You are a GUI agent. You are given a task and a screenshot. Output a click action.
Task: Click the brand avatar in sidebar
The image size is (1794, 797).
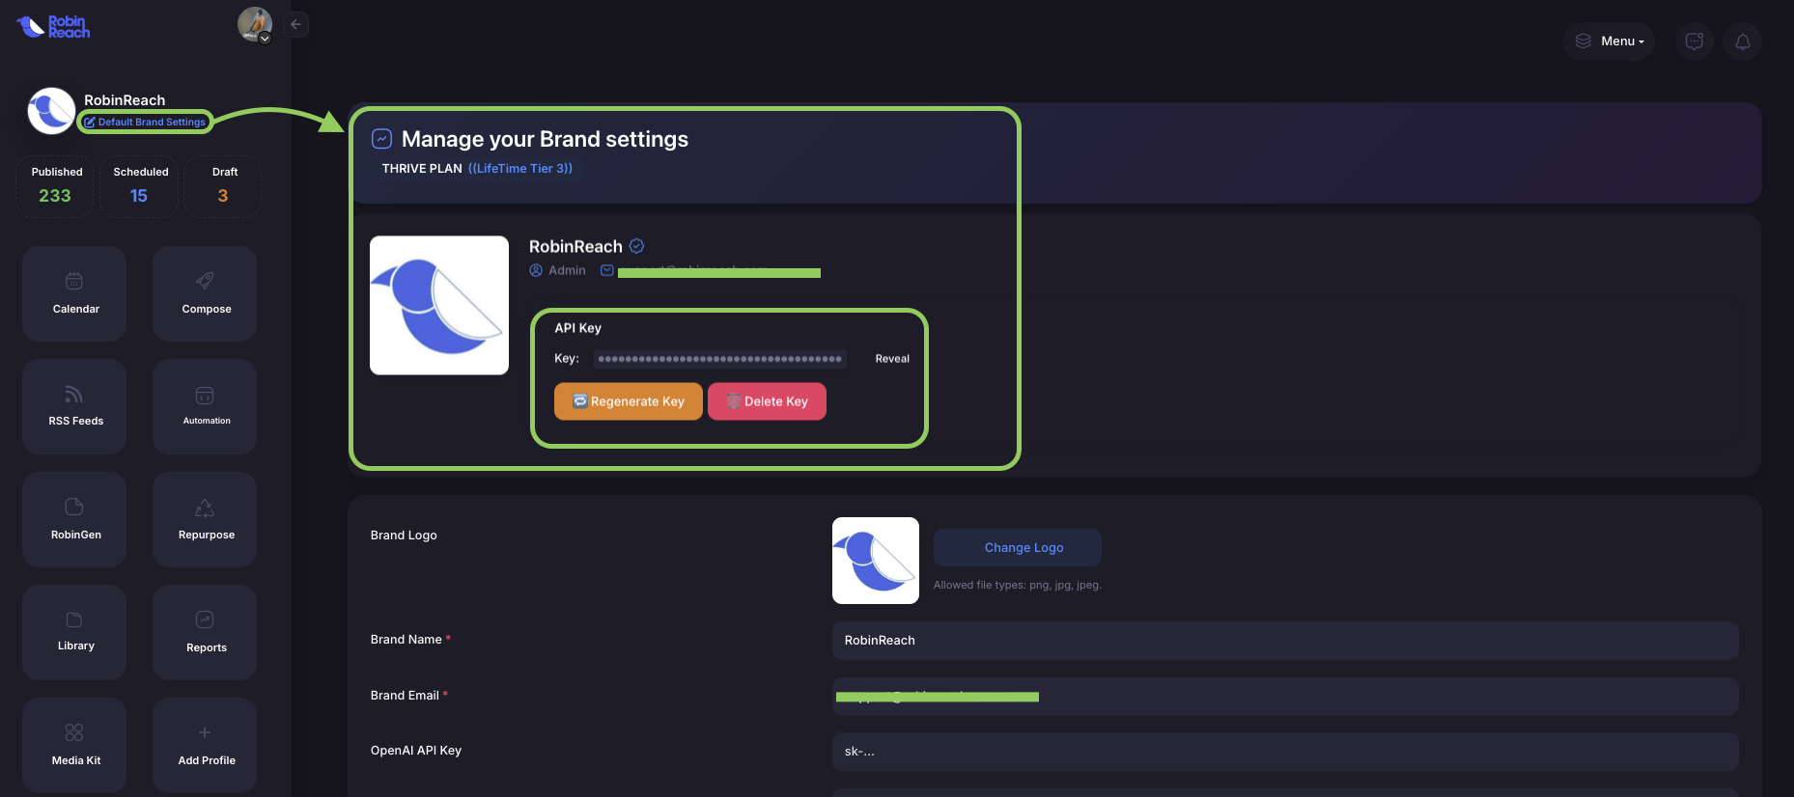point(51,111)
